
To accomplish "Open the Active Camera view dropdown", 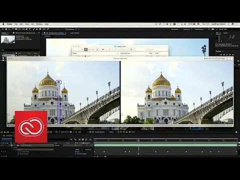I will pos(101,132).
